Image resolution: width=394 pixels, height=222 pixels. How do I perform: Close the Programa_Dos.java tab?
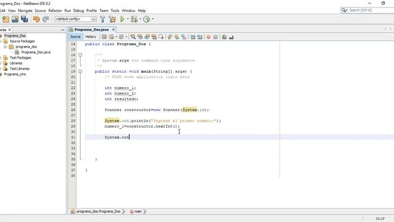click(113, 30)
